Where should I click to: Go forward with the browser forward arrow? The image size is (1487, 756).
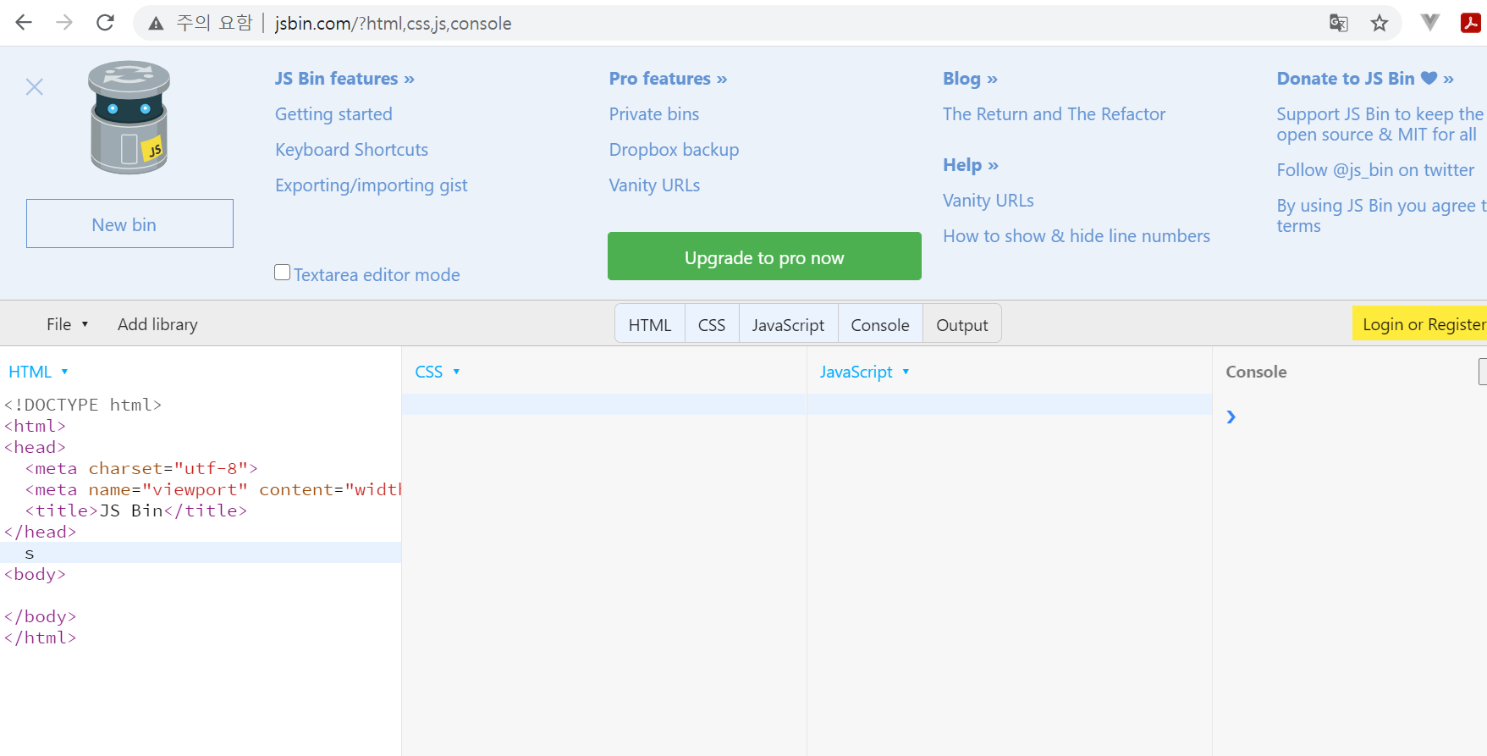64,23
